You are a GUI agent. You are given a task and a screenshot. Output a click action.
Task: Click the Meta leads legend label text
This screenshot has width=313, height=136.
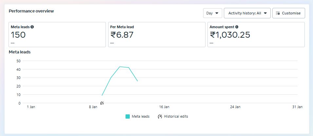pyautogui.click(x=141, y=116)
